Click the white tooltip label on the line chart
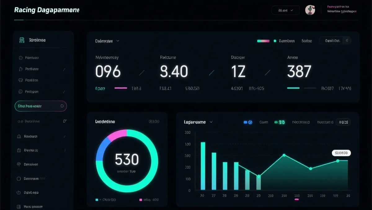Screen dimensions: 372x210 point(341,153)
